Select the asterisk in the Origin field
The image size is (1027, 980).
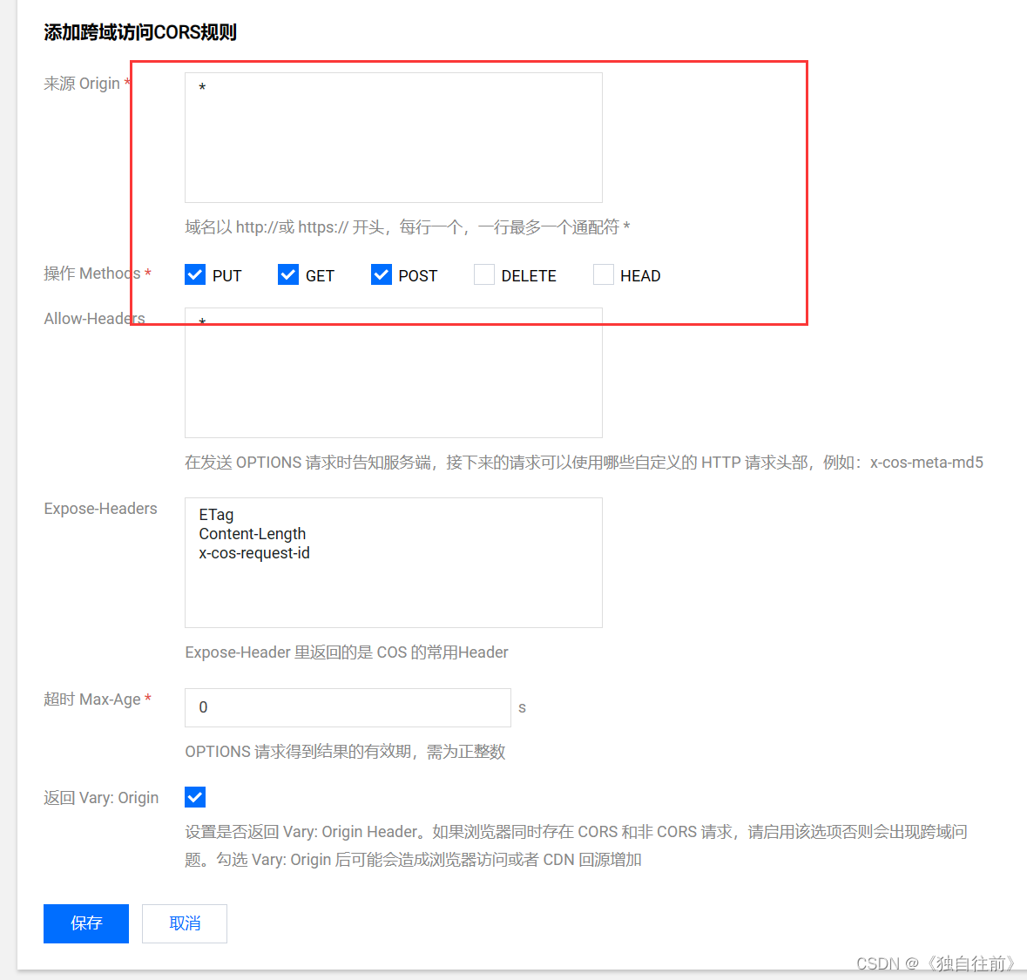202,86
